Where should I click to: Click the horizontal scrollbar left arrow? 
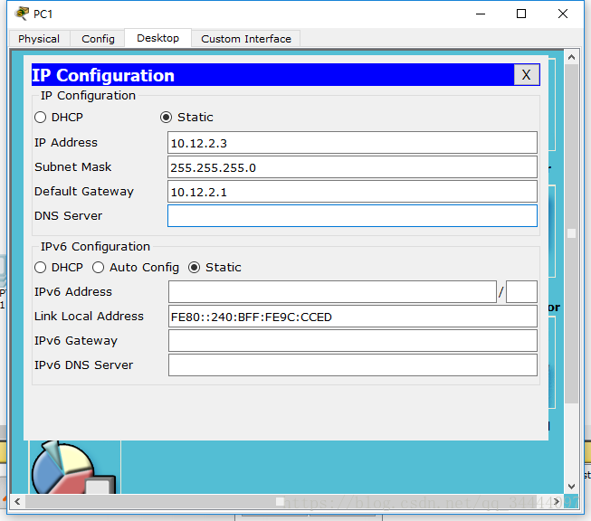[x=17, y=501]
